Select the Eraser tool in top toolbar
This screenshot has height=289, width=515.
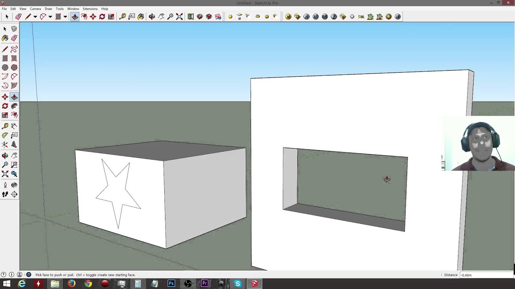click(x=19, y=16)
